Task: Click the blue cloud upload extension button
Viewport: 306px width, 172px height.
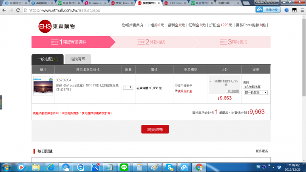Action: click(268, 9)
